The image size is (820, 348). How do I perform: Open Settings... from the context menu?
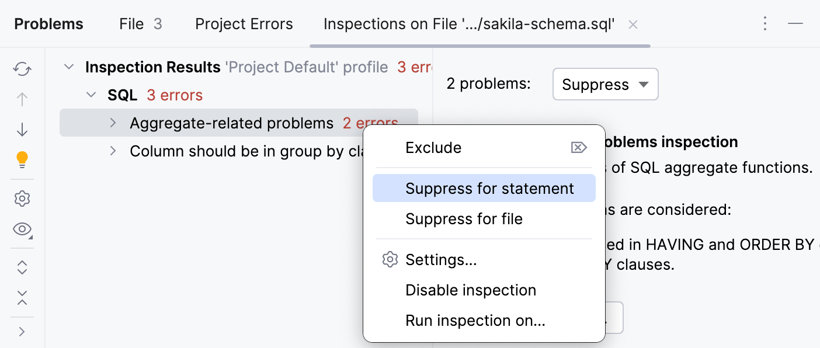pyautogui.click(x=441, y=260)
